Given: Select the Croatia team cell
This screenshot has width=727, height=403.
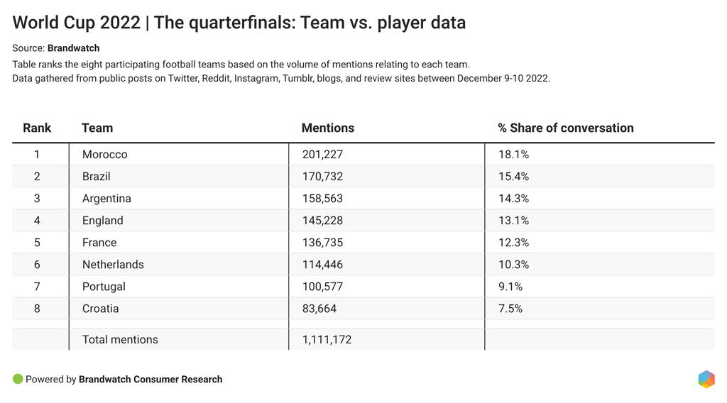Looking at the screenshot, I should 100,309.
